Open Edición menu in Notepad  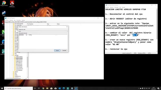tap(112, 7)
